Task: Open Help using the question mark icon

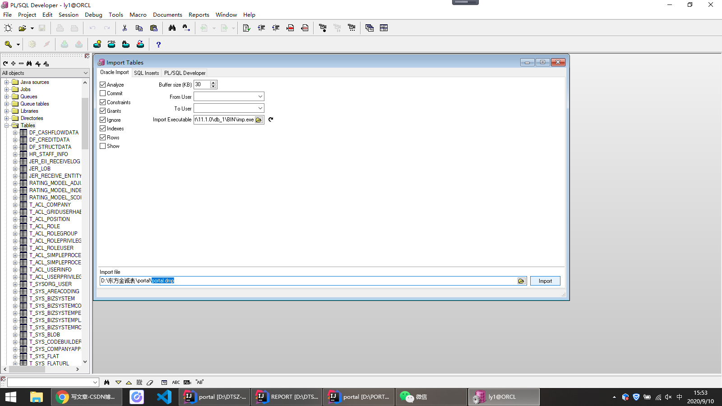Action: coord(158,44)
